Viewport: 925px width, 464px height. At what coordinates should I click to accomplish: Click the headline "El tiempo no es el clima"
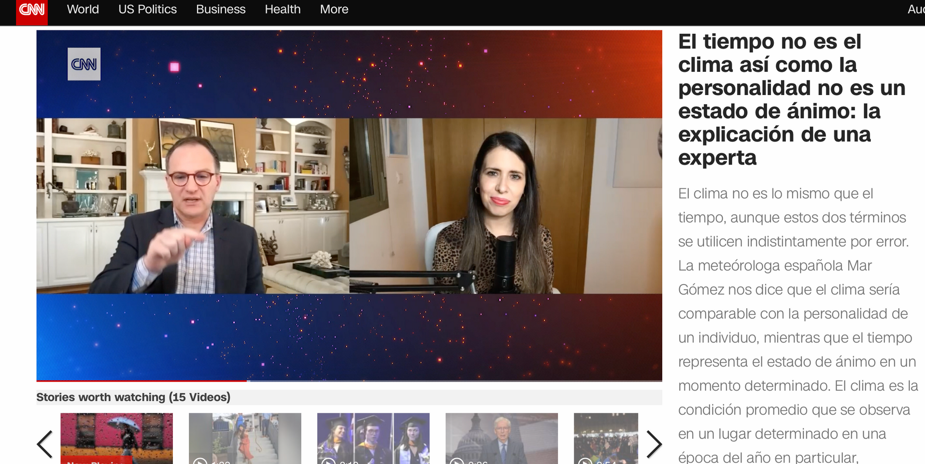(x=792, y=100)
